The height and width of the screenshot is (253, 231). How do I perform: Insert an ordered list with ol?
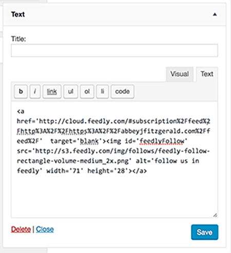[x=87, y=91]
